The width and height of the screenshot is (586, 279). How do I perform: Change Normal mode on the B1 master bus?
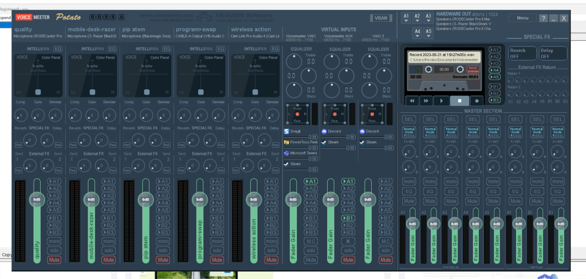[x=516, y=132]
